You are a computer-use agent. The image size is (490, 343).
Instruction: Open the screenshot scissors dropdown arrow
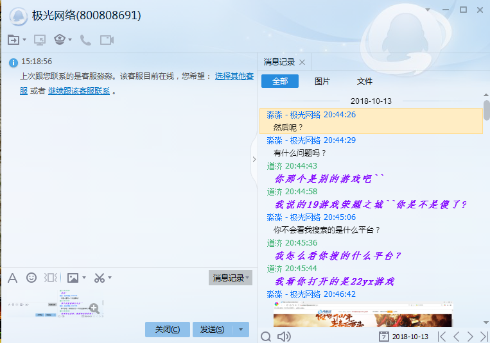pyautogui.click(x=110, y=278)
